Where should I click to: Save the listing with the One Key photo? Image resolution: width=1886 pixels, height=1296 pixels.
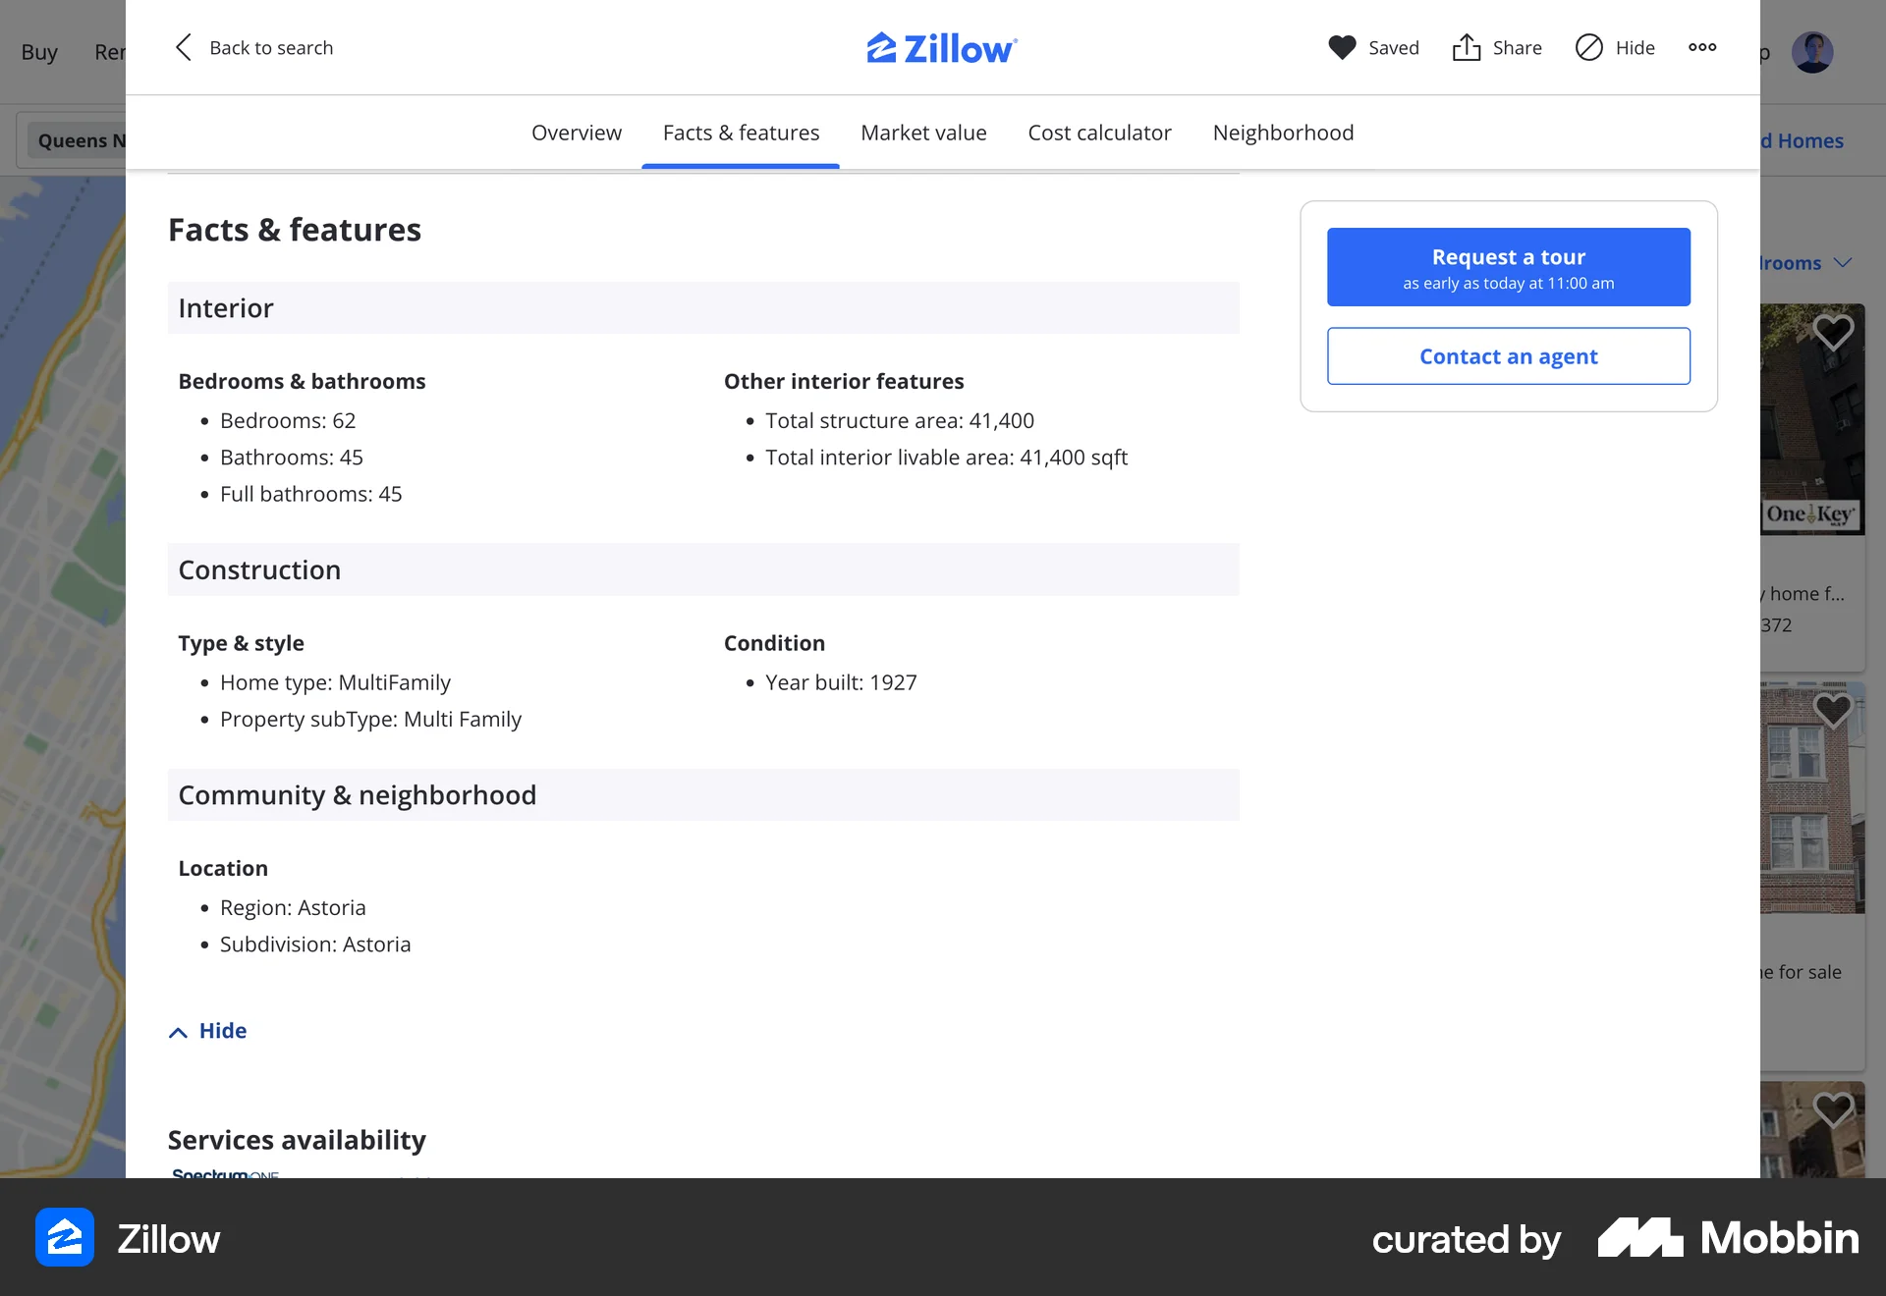tap(1832, 333)
